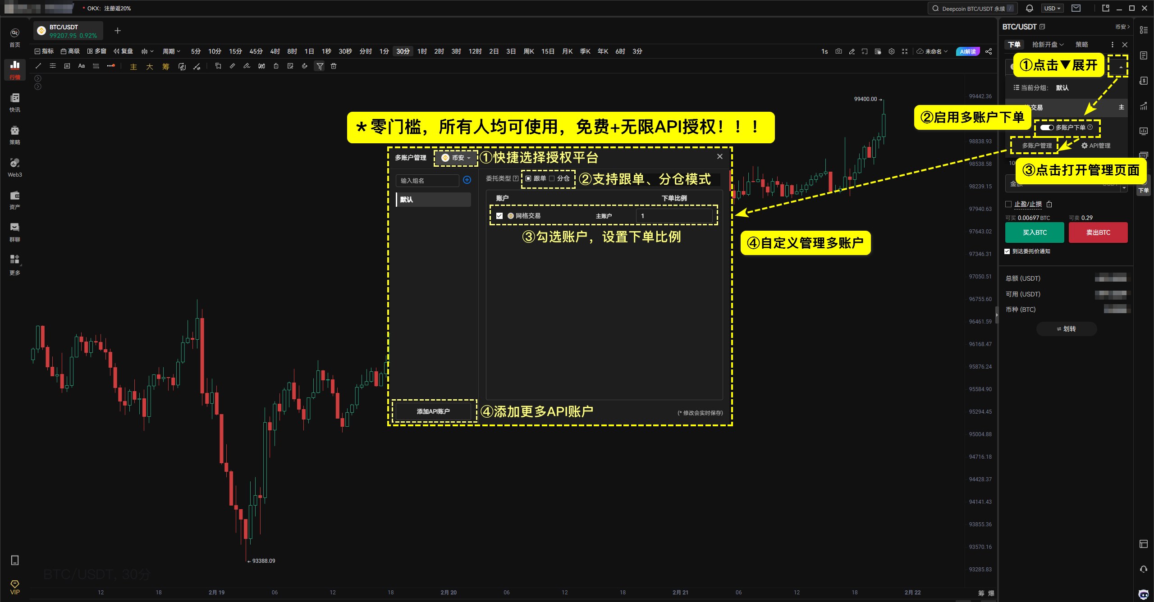Screen dimensions: 1154x602
Task: Click the trash delete drawings icon
Action: point(334,66)
